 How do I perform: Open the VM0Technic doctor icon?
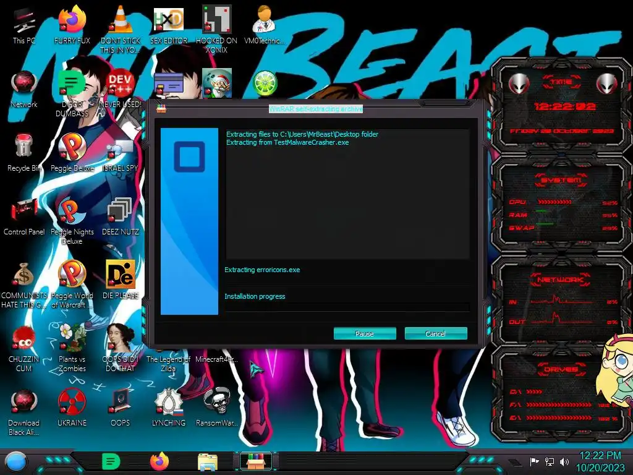click(x=265, y=25)
